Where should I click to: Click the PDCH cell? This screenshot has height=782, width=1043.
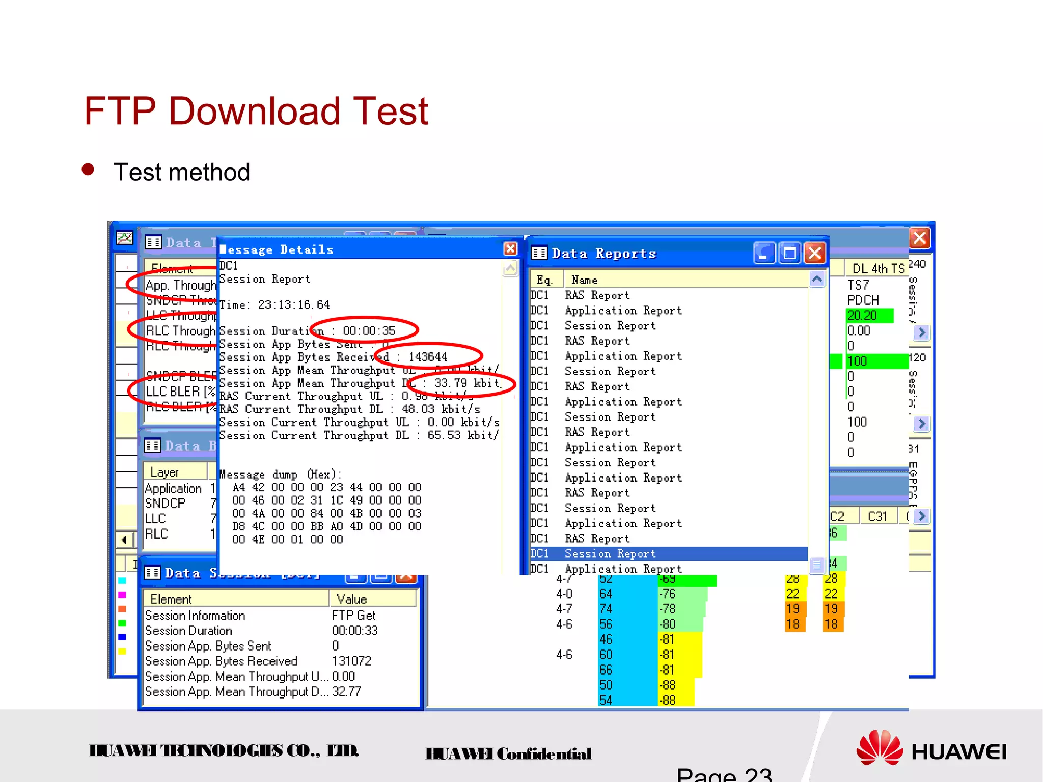[863, 300]
